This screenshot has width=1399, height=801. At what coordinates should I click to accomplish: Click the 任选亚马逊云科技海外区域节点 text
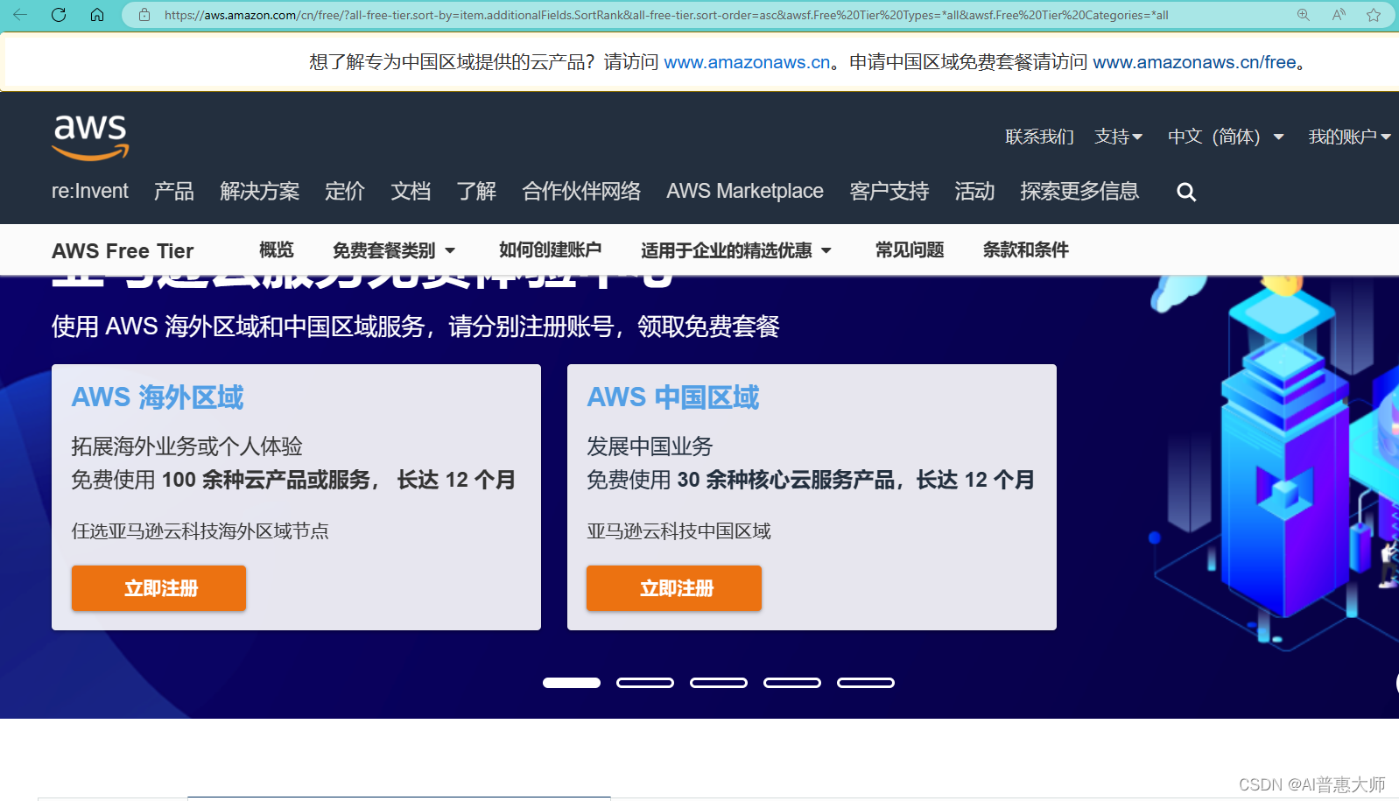click(200, 531)
